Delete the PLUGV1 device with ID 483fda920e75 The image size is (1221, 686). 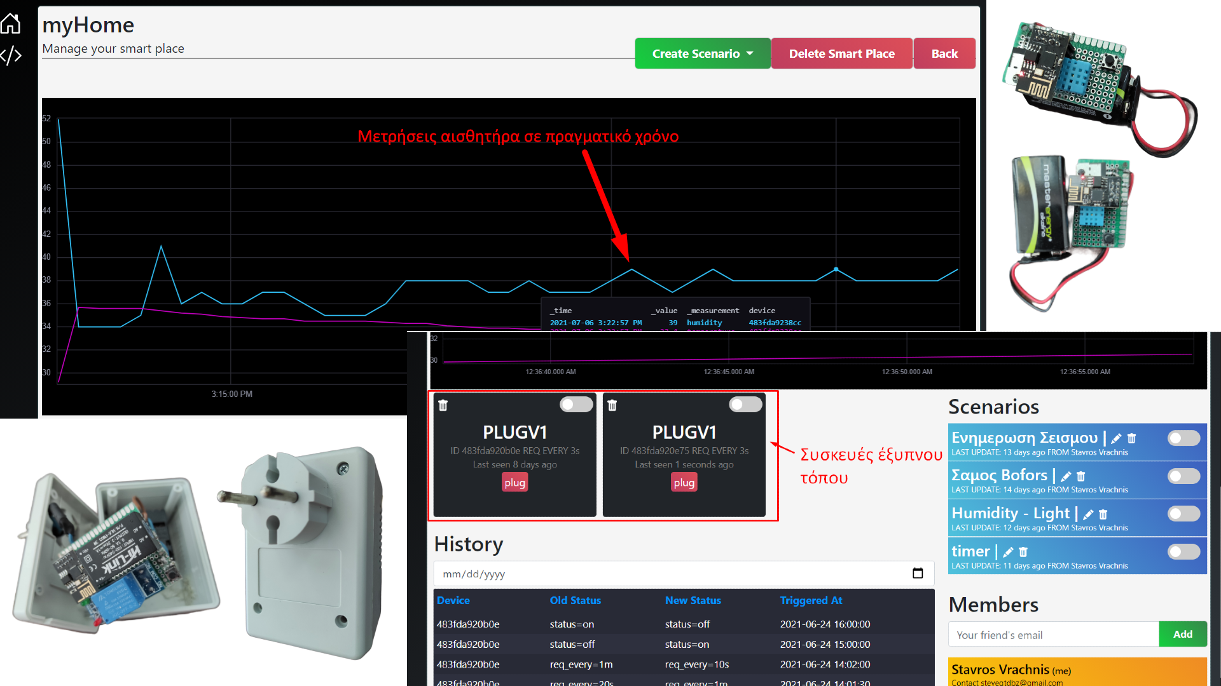(x=612, y=405)
